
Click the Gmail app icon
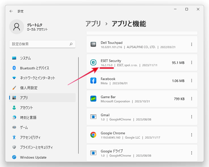point(93,117)
